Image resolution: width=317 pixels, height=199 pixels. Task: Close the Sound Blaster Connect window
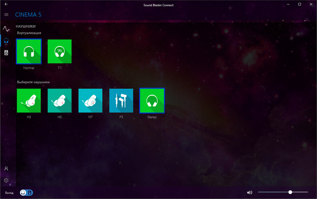tap(311, 4)
